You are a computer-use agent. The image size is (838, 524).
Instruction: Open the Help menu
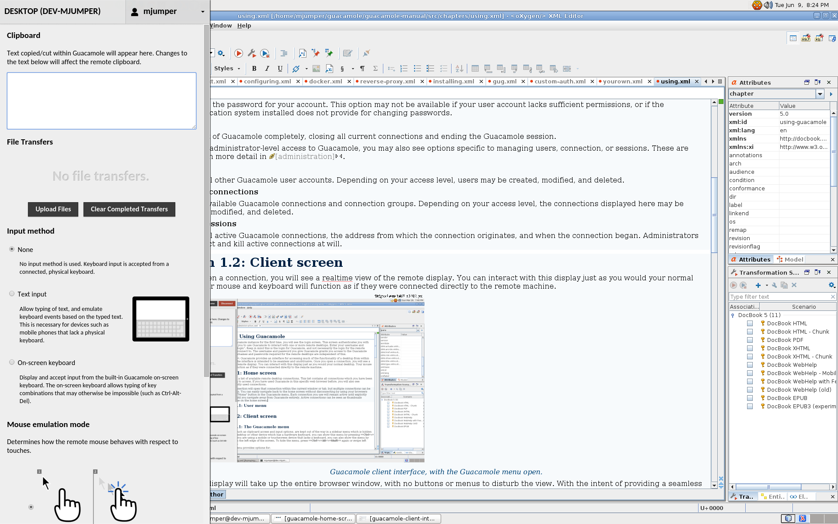tap(244, 26)
